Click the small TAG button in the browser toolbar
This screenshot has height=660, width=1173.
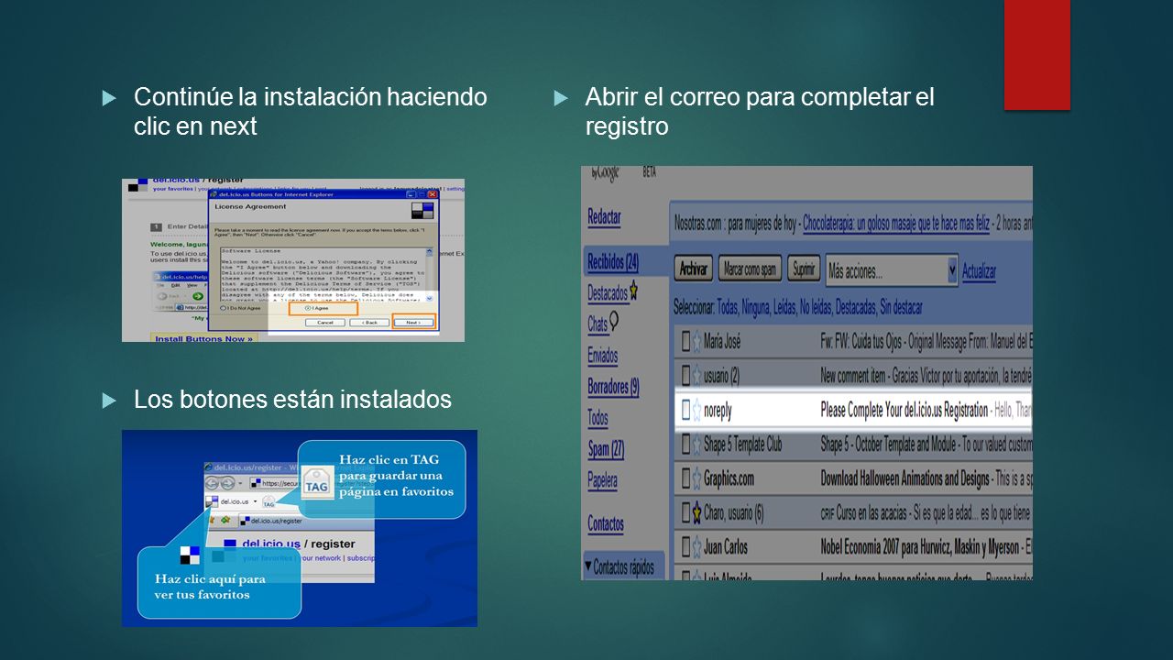pos(269,501)
